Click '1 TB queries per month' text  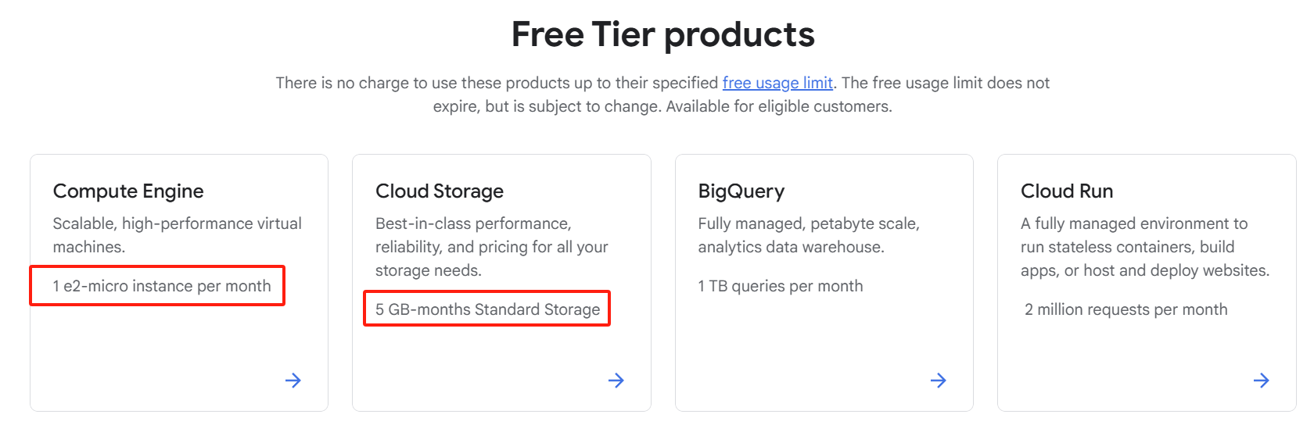781,286
